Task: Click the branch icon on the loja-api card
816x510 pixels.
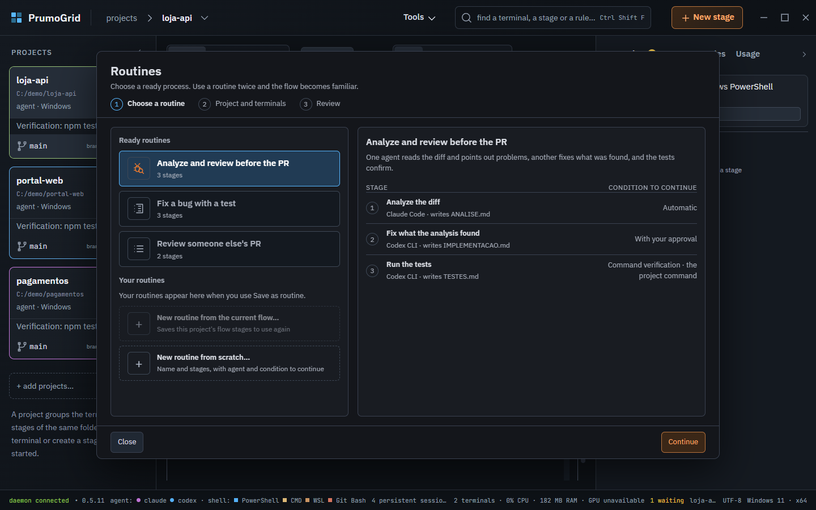Action: coord(22,146)
